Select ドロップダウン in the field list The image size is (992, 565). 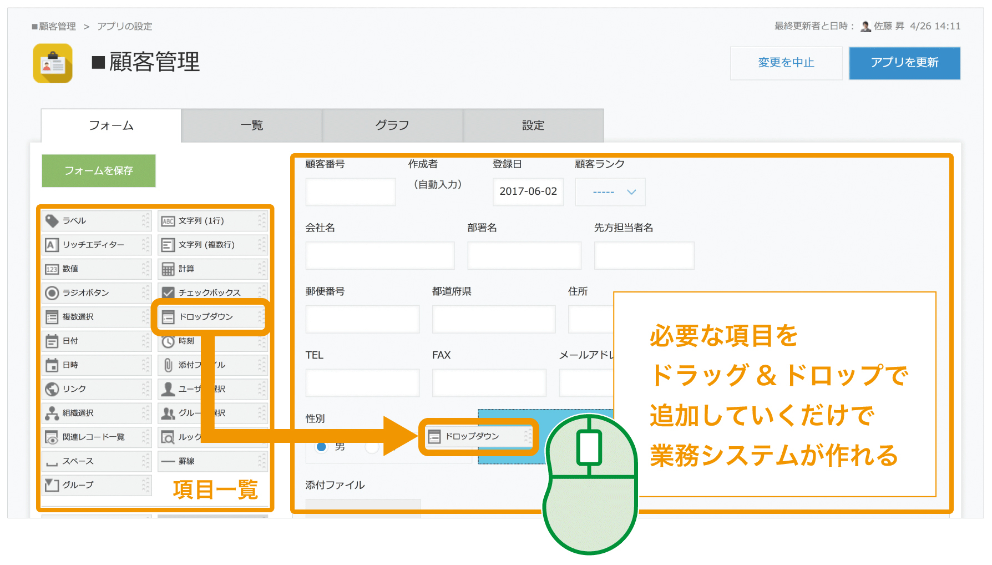point(211,317)
